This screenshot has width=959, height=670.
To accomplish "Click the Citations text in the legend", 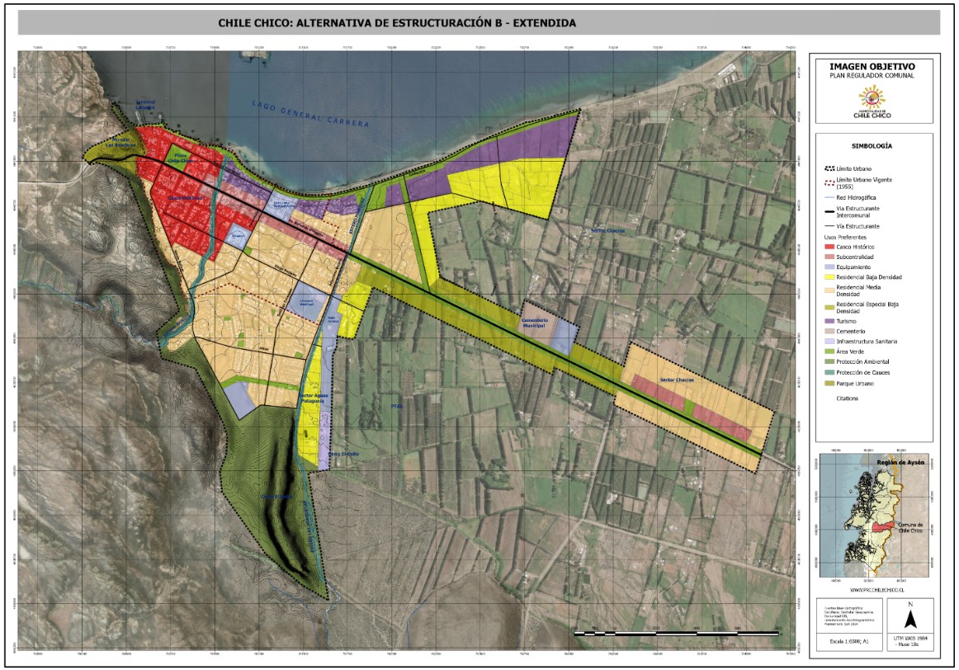I will (847, 398).
